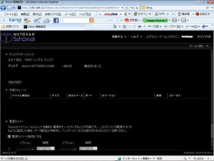Open the 表示(V) menu
214x161 pixels.
pos(37,14)
